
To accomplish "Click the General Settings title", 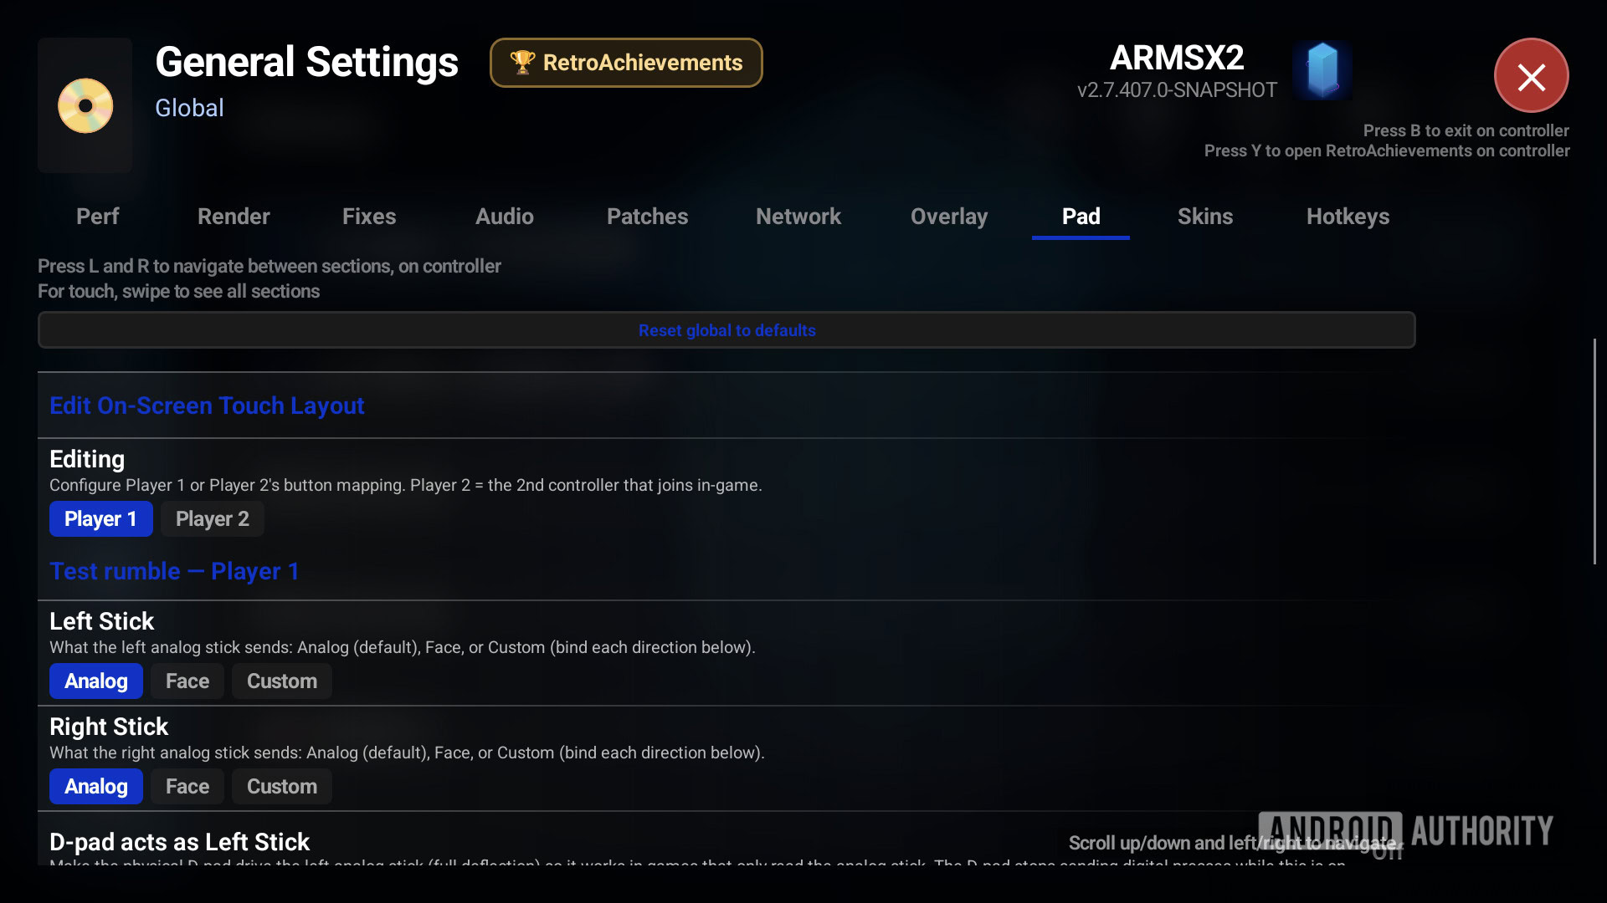I will 306,63.
